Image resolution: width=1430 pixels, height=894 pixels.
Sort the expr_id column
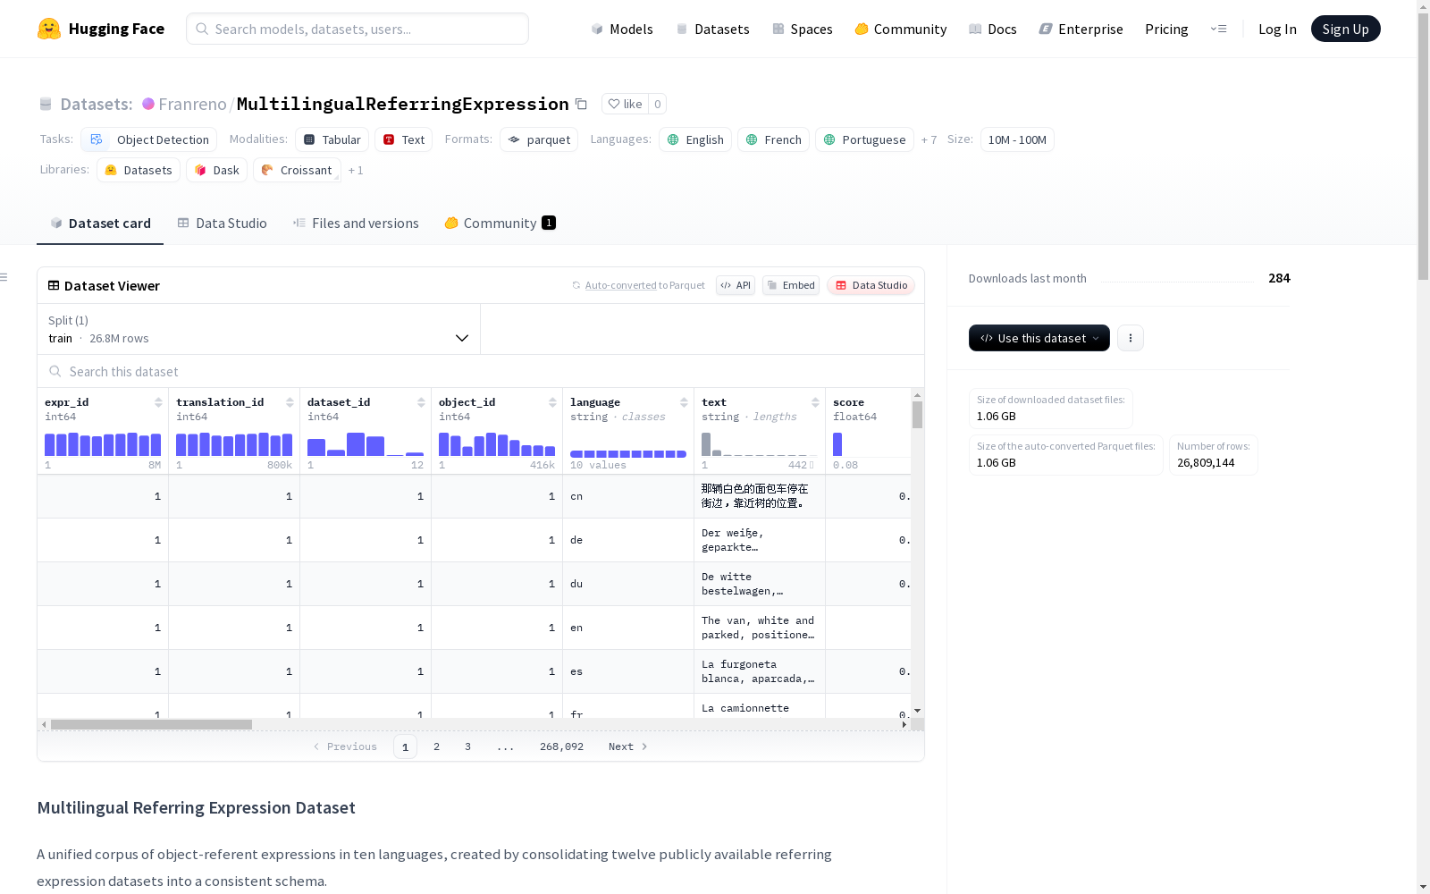tap(158, 402)
